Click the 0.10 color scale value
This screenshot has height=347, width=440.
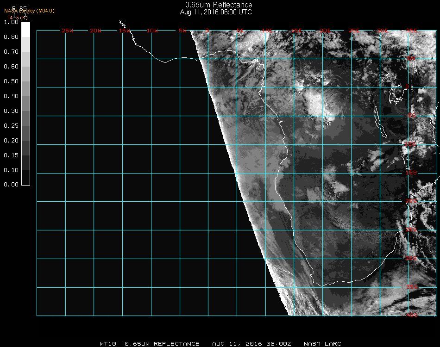11,170
